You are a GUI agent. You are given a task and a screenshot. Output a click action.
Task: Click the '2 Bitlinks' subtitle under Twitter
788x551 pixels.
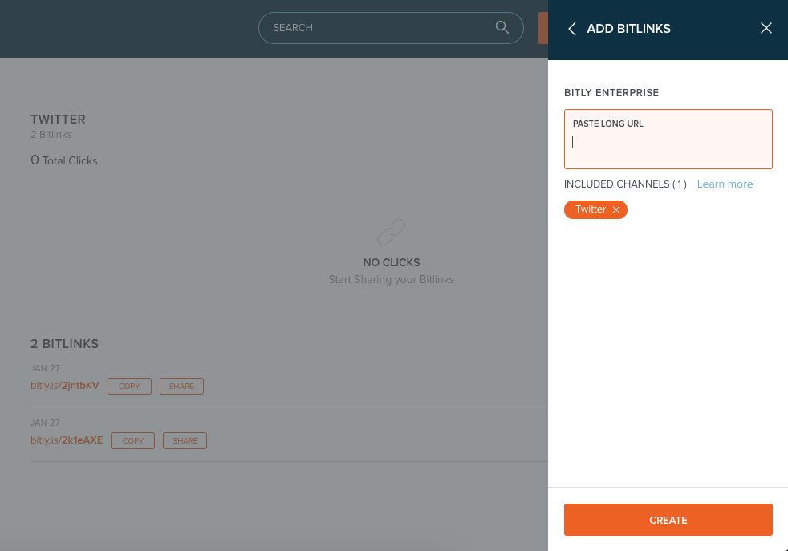(51, 135)
